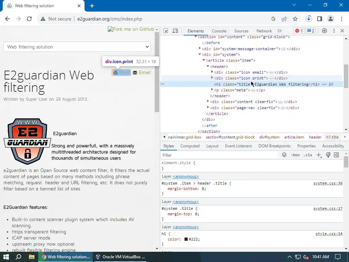
Task: Click the ::after pseudo-element row
Action: click(210, 126)
